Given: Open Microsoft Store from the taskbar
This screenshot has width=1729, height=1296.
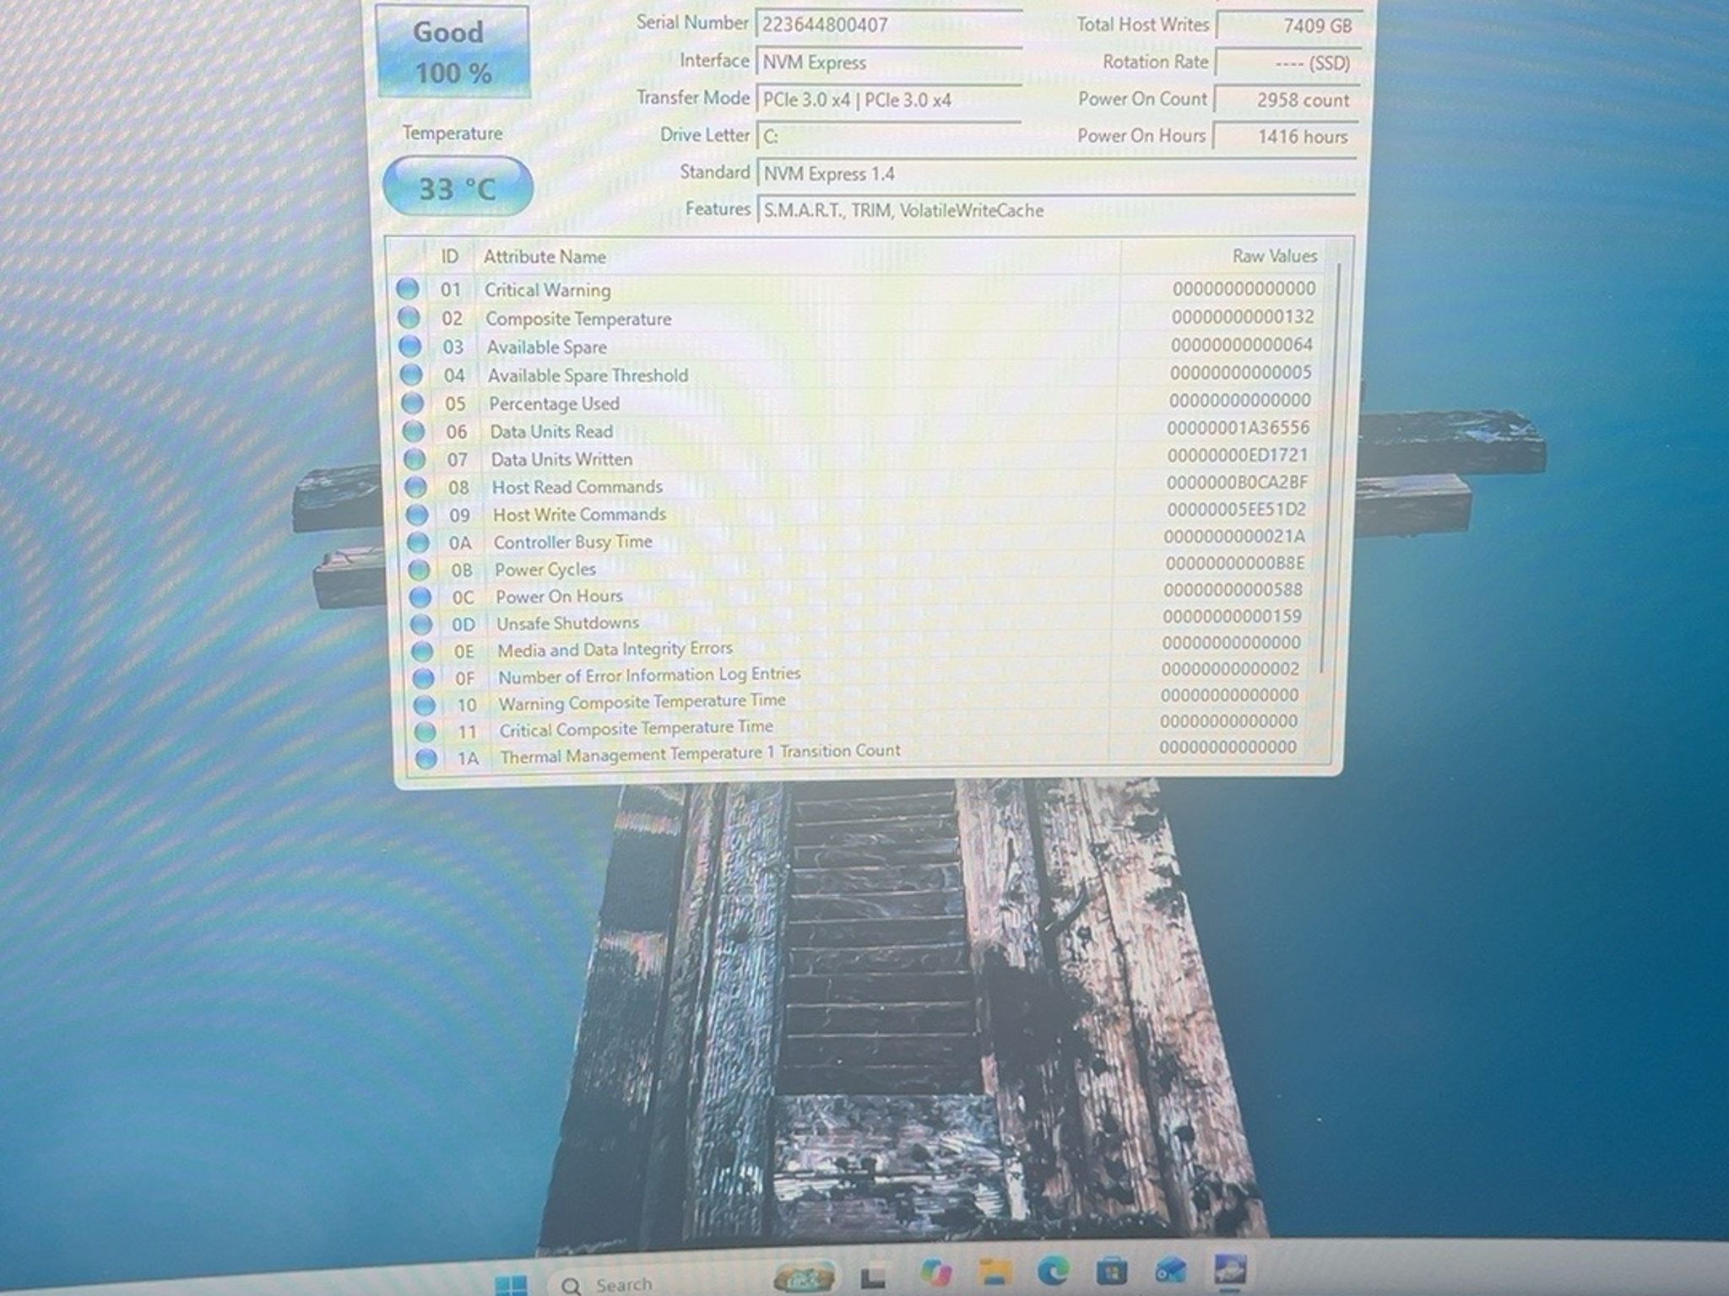Looking at the screenshot, I should 1112,1270.
